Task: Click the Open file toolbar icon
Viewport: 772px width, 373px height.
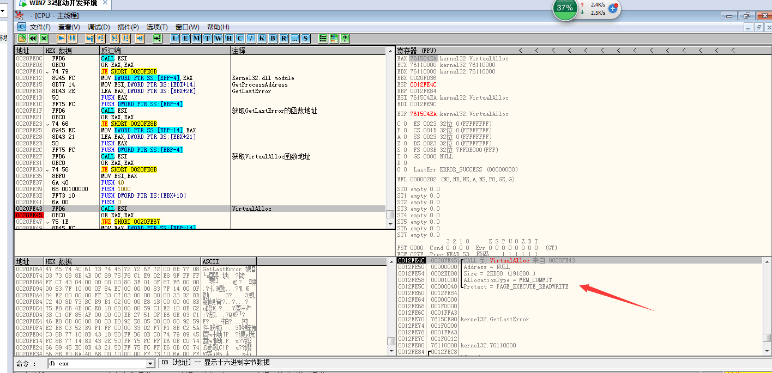Action: (22, 38)
